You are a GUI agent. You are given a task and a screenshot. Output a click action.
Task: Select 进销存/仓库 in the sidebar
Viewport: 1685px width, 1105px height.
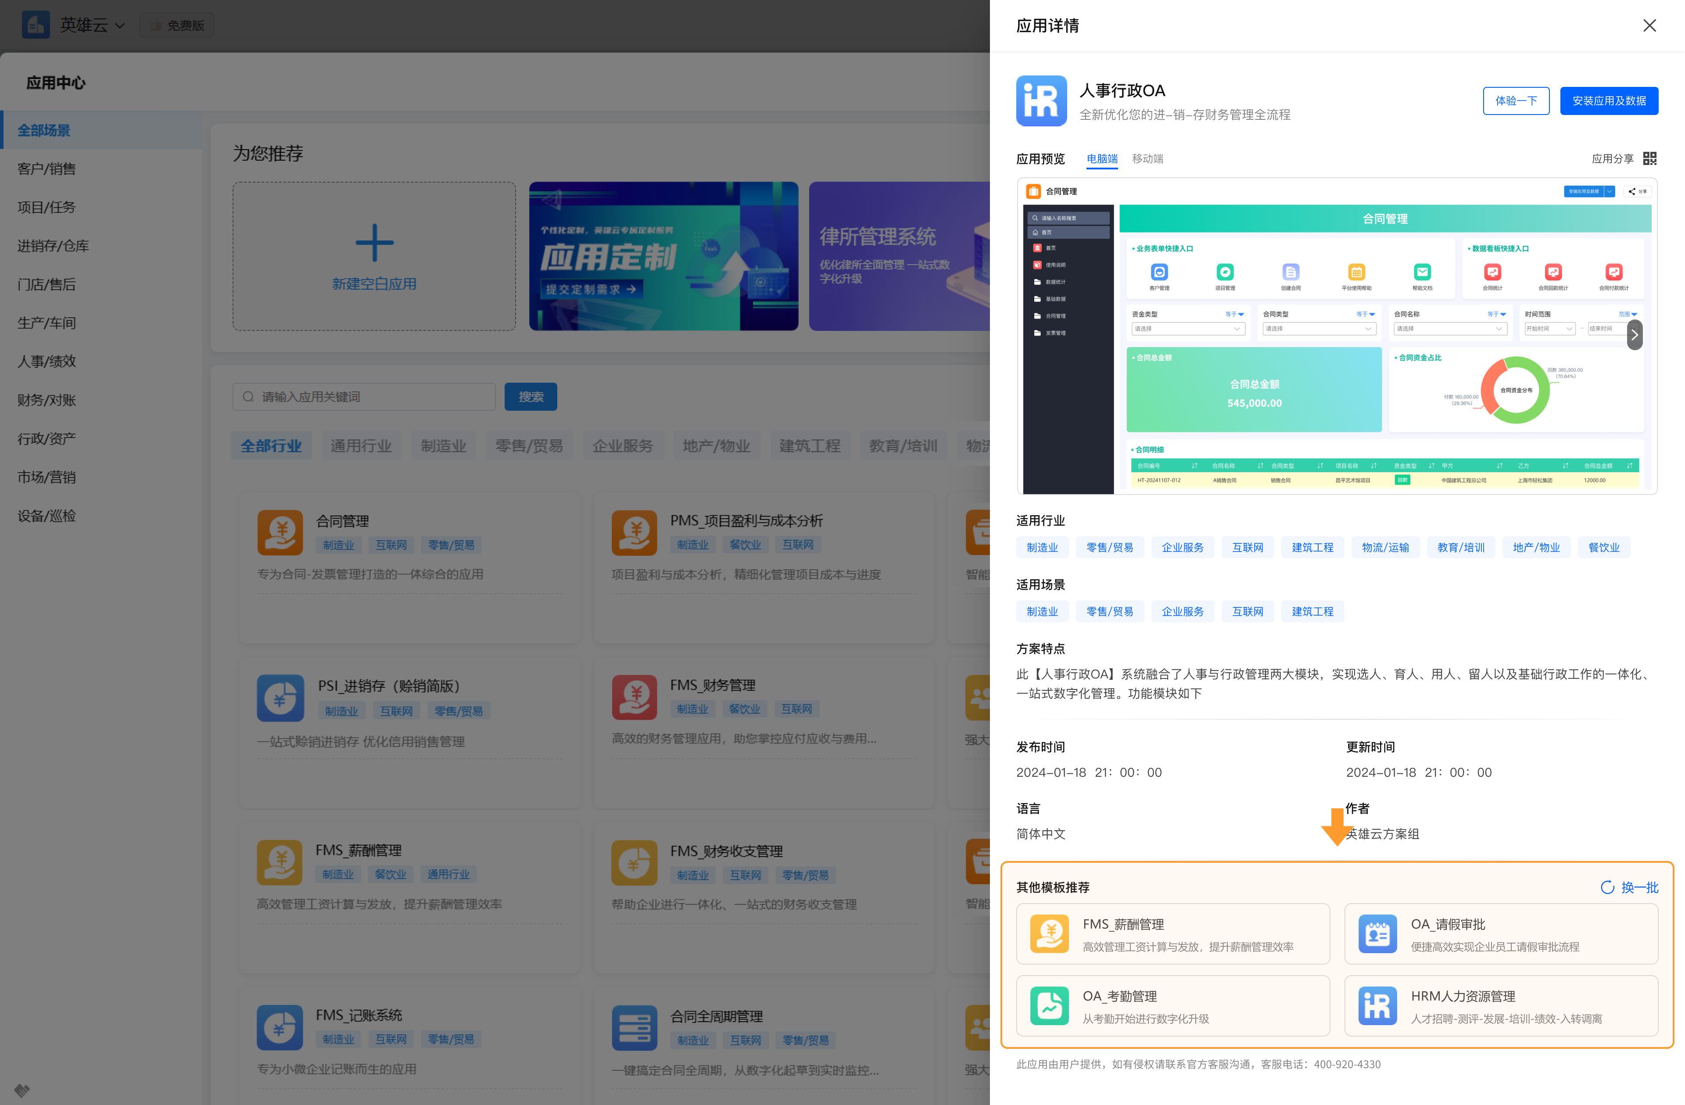101,246
